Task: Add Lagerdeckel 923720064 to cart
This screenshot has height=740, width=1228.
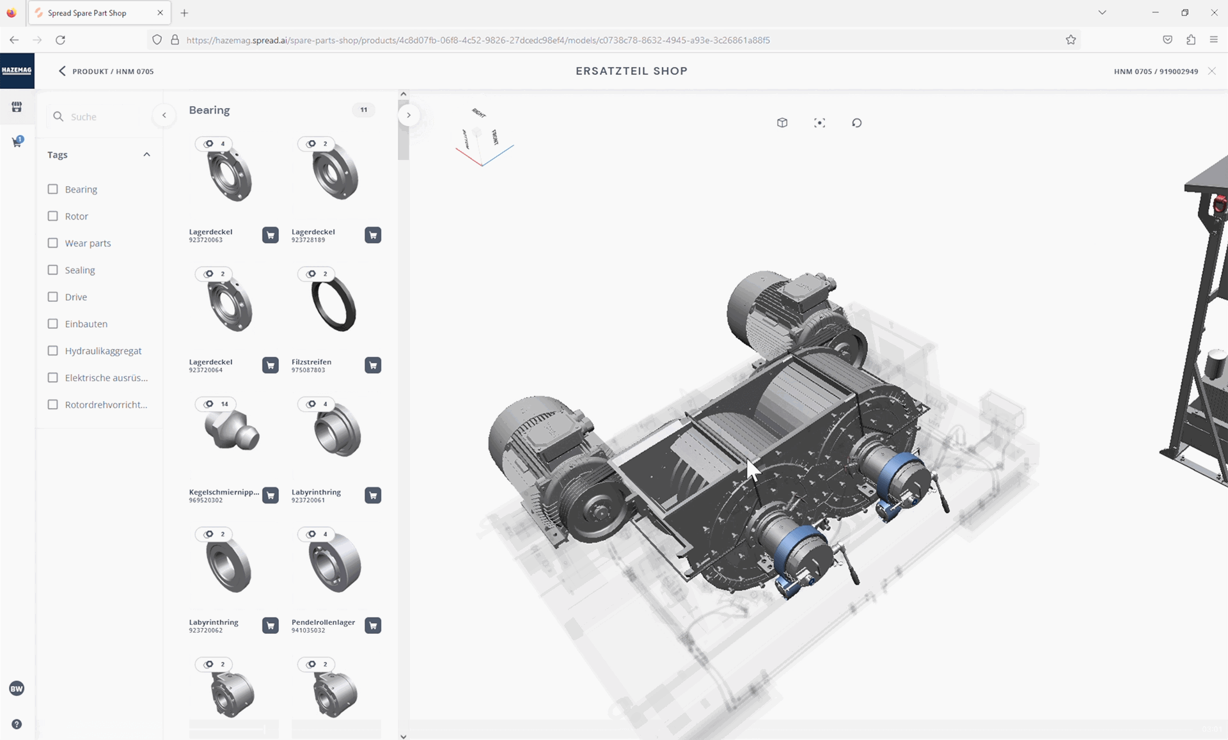Action: pyautogui.click(x=271, y=365)
